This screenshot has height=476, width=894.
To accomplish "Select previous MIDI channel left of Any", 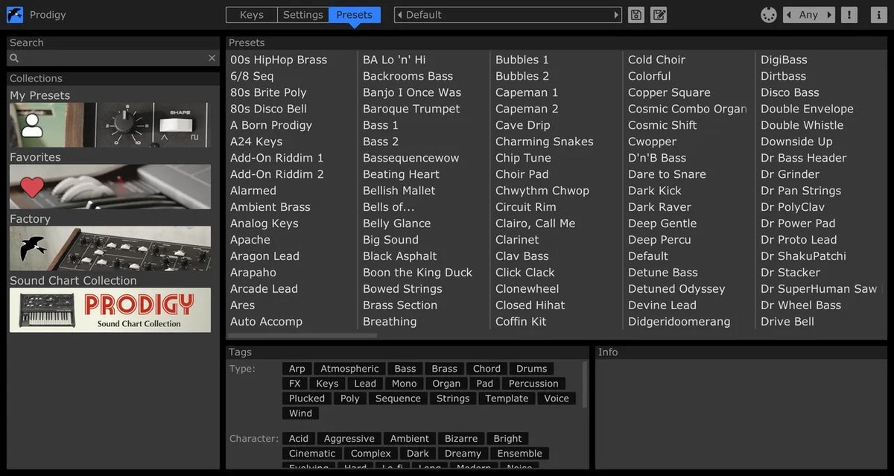I will click(x=789, y=15).
